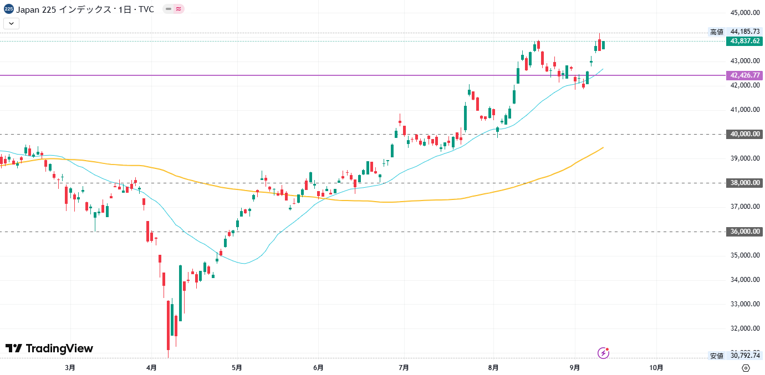This screenshot has height=375, width=765.
Task: Click the 3月 time axis label
Action: point(70,367)
